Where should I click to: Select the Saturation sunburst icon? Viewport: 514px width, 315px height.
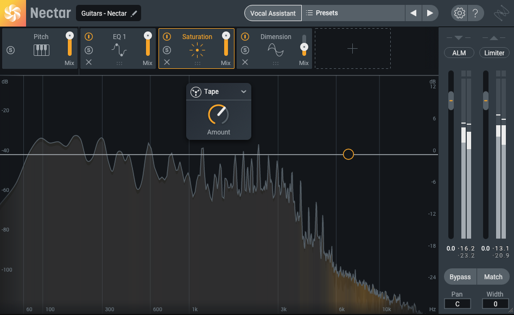pos(197,50)
